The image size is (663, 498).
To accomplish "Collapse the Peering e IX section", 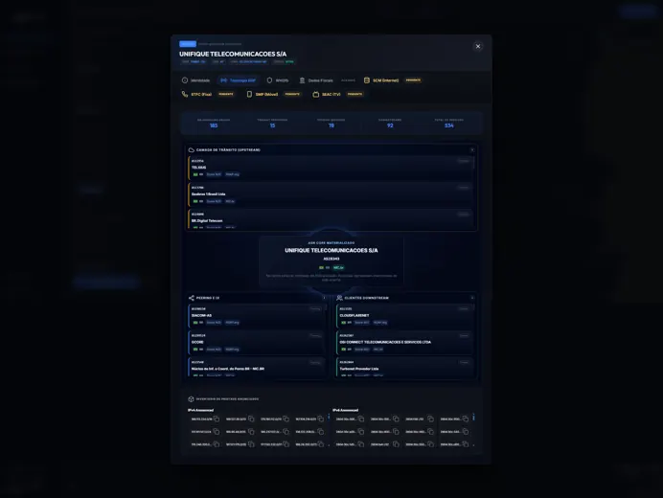I will pos(324,298).
